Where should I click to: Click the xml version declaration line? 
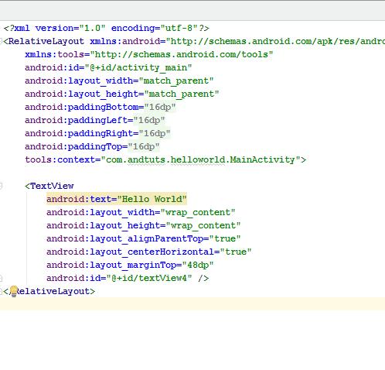107,28
